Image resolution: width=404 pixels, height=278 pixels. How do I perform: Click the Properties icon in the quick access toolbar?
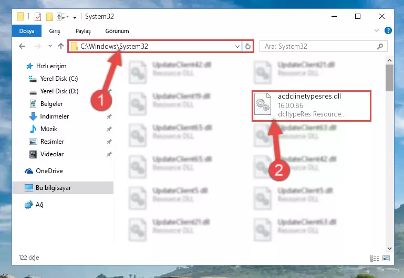click(x=38, y=17)
